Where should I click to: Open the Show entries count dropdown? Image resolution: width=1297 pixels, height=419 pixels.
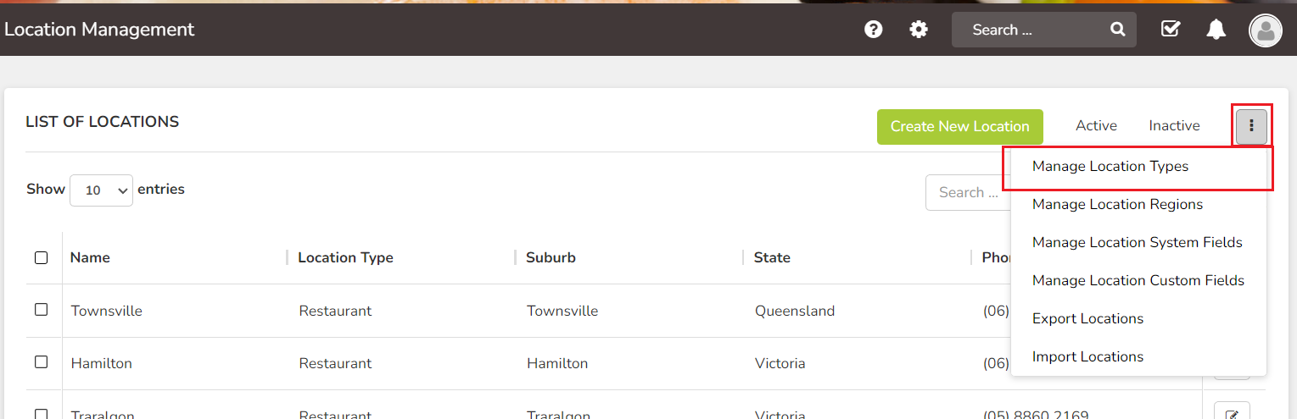pyautogui.click(x=101, y=190)
